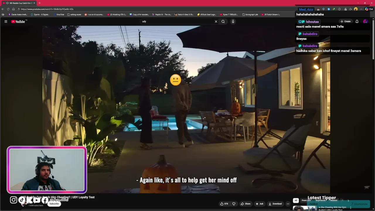The image size is (375, 211).
Task: Open the browser profile avatar in the toolbar
Action: click(x=356, y=9)
